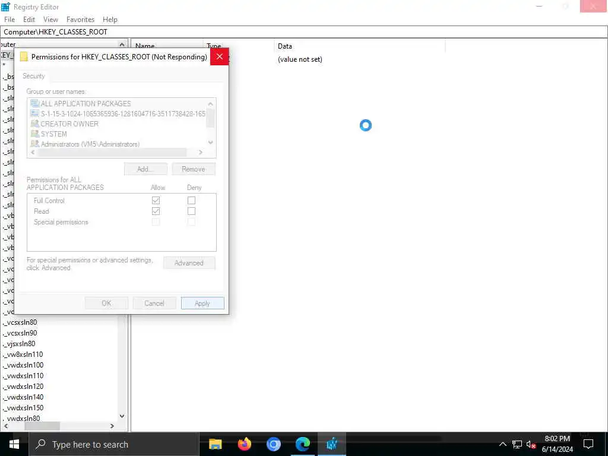Select the ._vwdxsln140 tree key
This screenshot has height=456, width=608.
24,397
